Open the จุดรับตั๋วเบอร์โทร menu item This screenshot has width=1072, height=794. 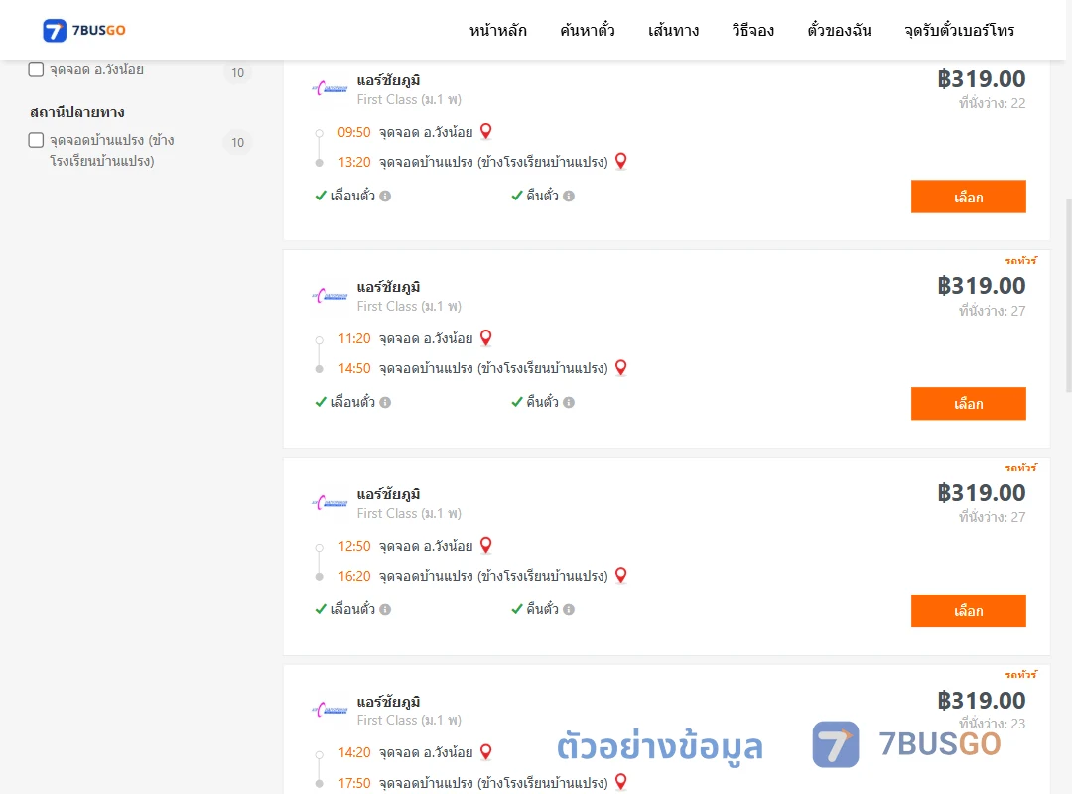pyautogui.click(x=959, y=30)
